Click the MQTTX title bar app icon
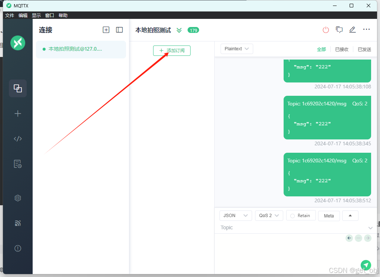 [x=9, y=6]
